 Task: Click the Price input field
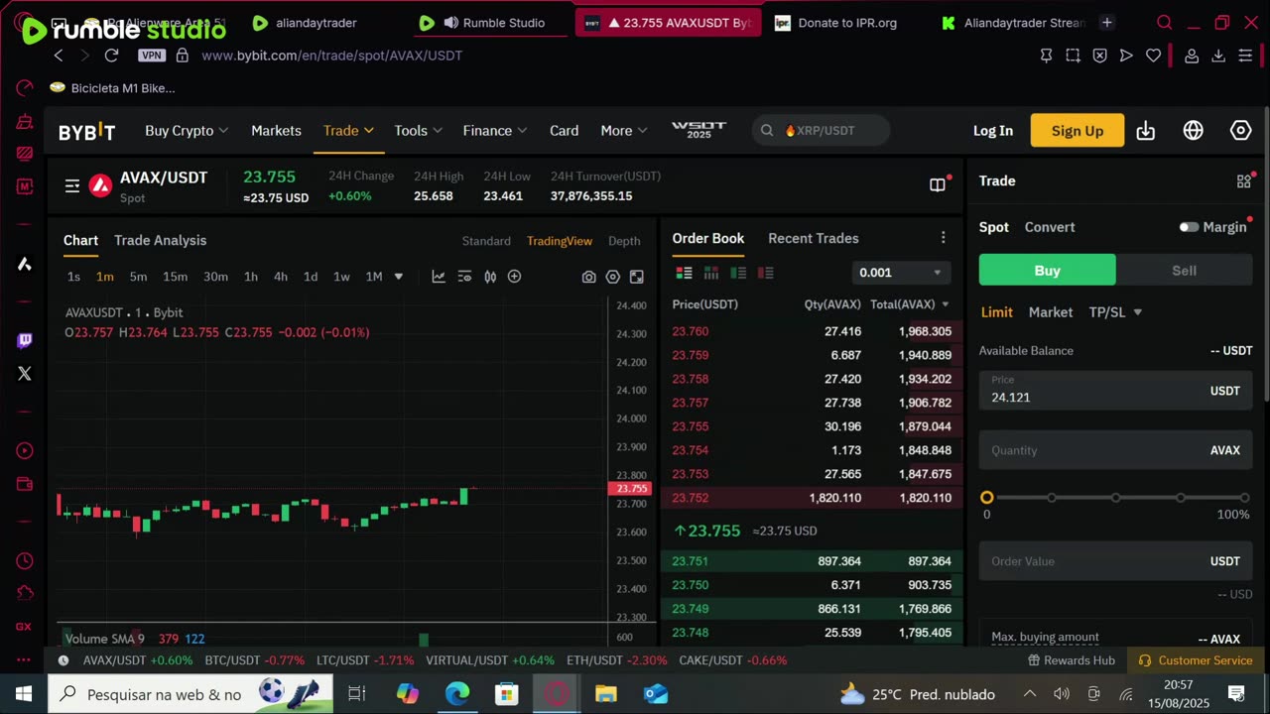[x=1115, y=390]
